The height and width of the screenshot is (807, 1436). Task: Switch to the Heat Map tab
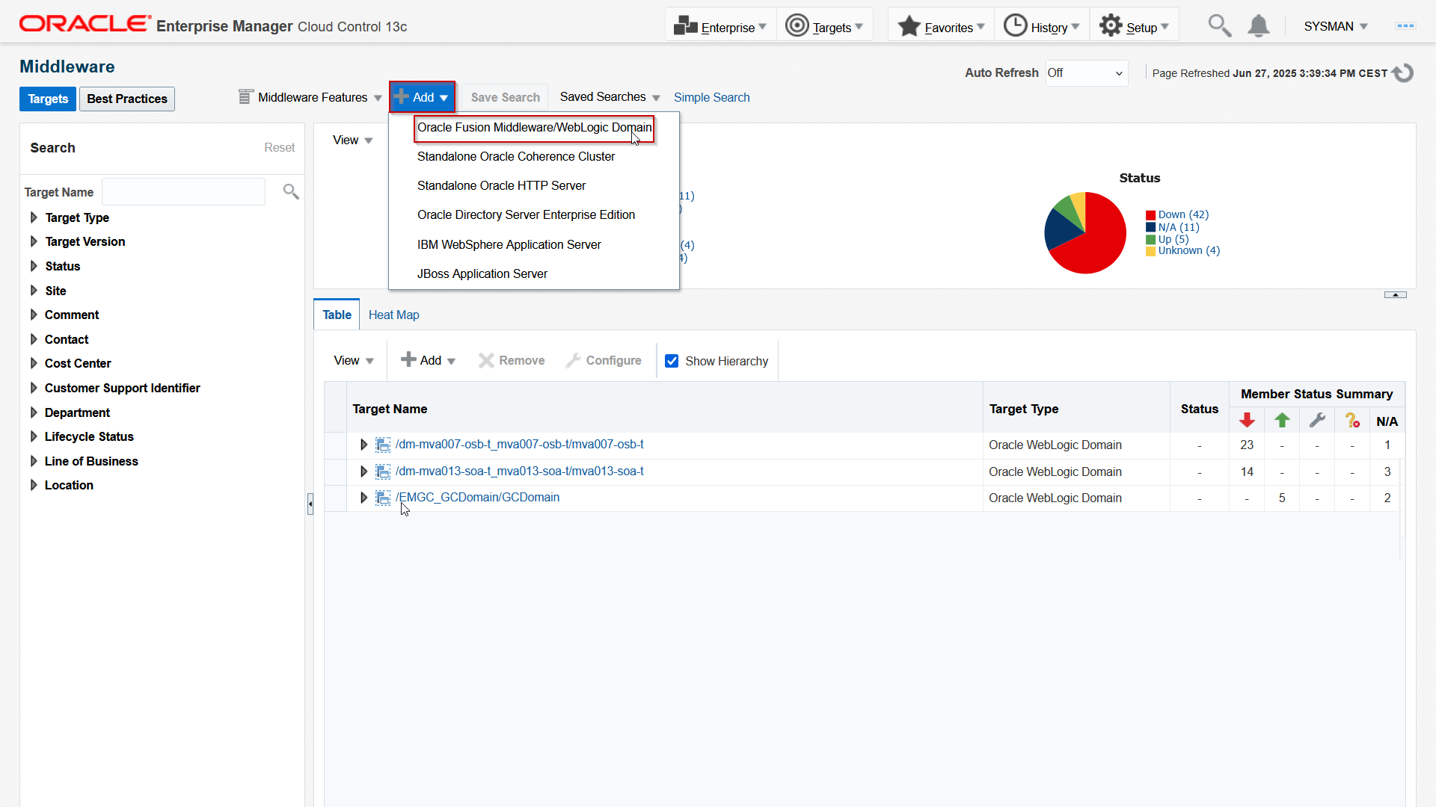(393, 315)
